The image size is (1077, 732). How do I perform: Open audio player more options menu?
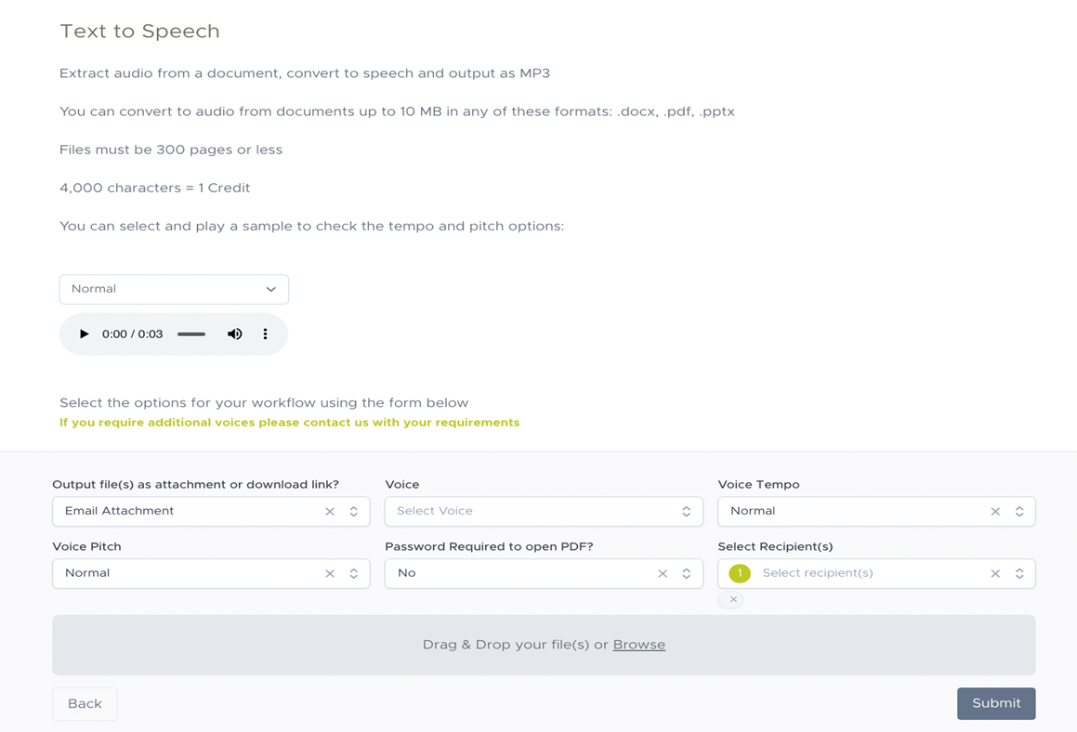pyautogui.click(x=265, y=334)
